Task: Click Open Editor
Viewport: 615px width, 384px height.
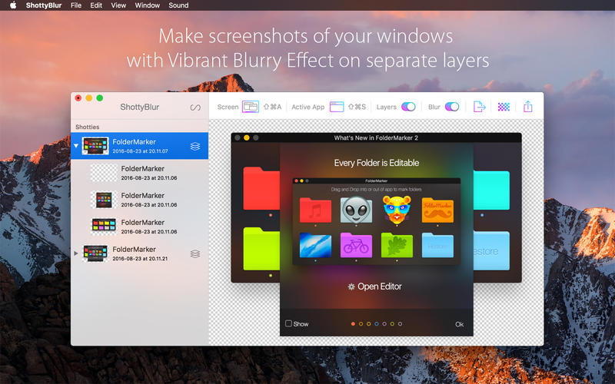Action: click(374, 286)
